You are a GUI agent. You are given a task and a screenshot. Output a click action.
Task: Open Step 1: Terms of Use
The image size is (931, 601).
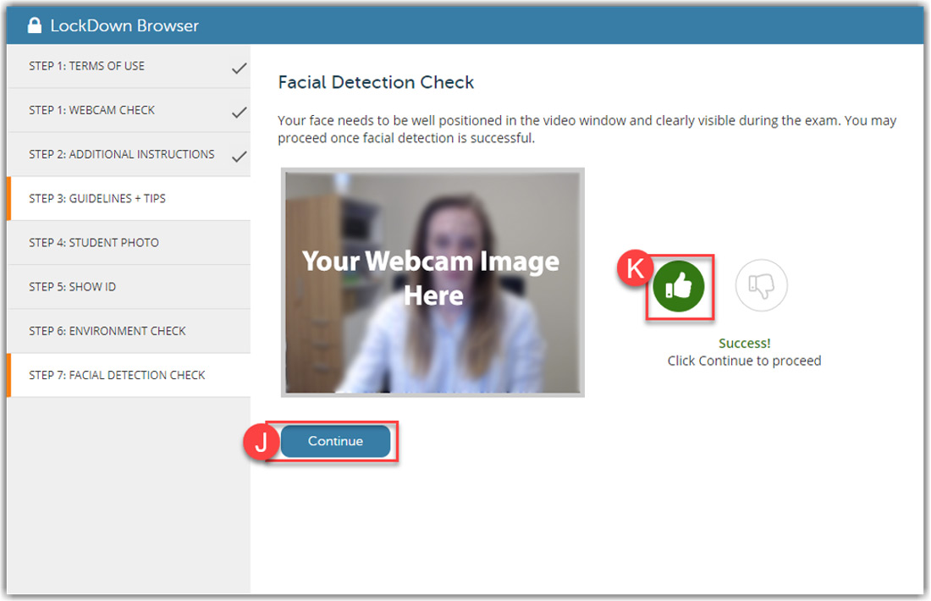86,66
